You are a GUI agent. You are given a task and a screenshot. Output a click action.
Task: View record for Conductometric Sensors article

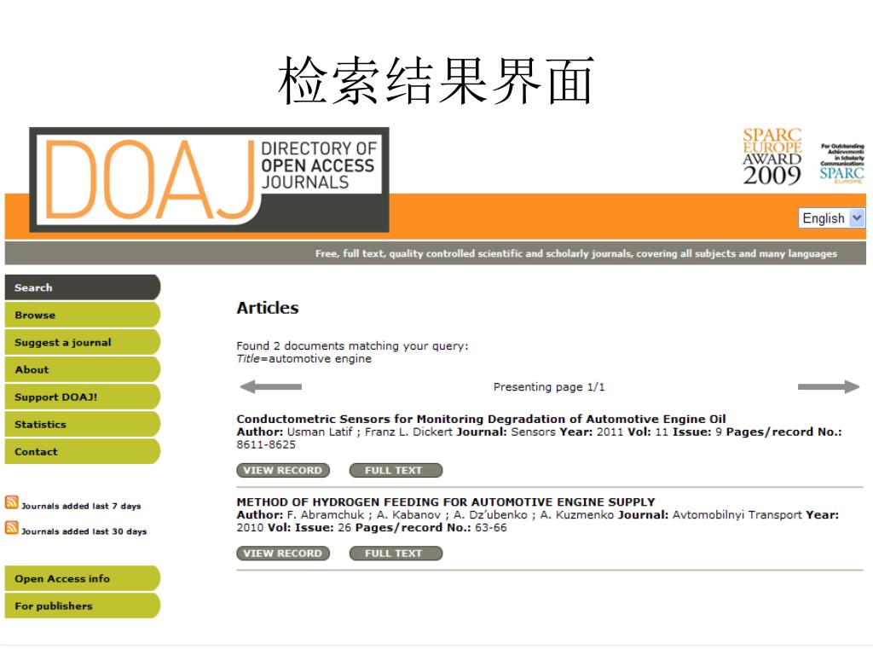tap(283, 470)
